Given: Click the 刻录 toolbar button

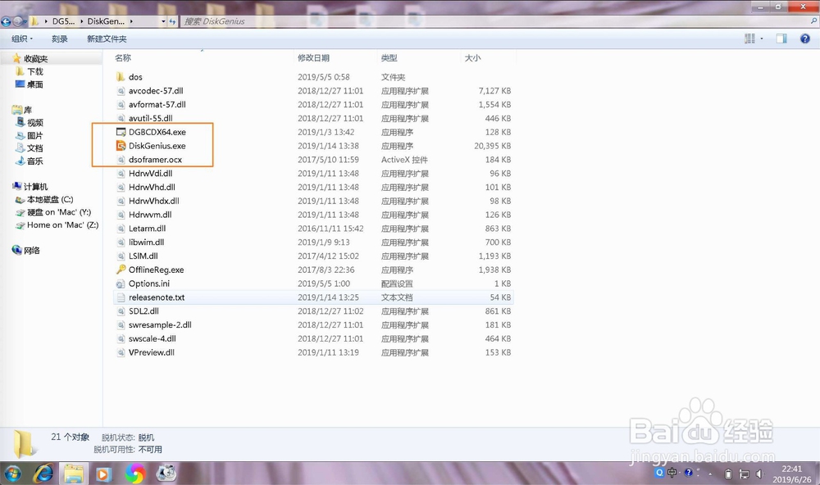Looking at the screenshot, I should [x=60, y=39].
